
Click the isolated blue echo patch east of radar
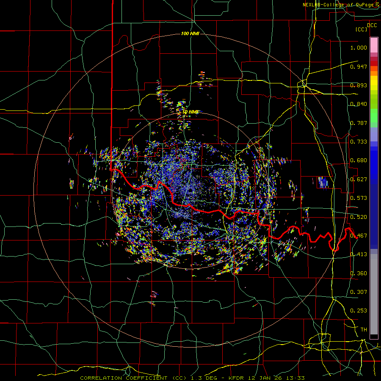(x=323, y=182)
